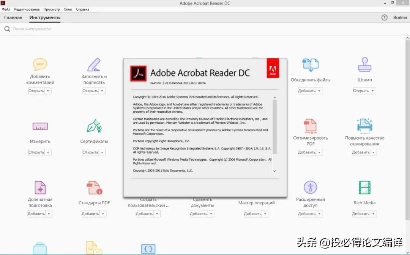Click the About dialog scroll down arrow
This screenshot has height=255, width=410.
274,171
